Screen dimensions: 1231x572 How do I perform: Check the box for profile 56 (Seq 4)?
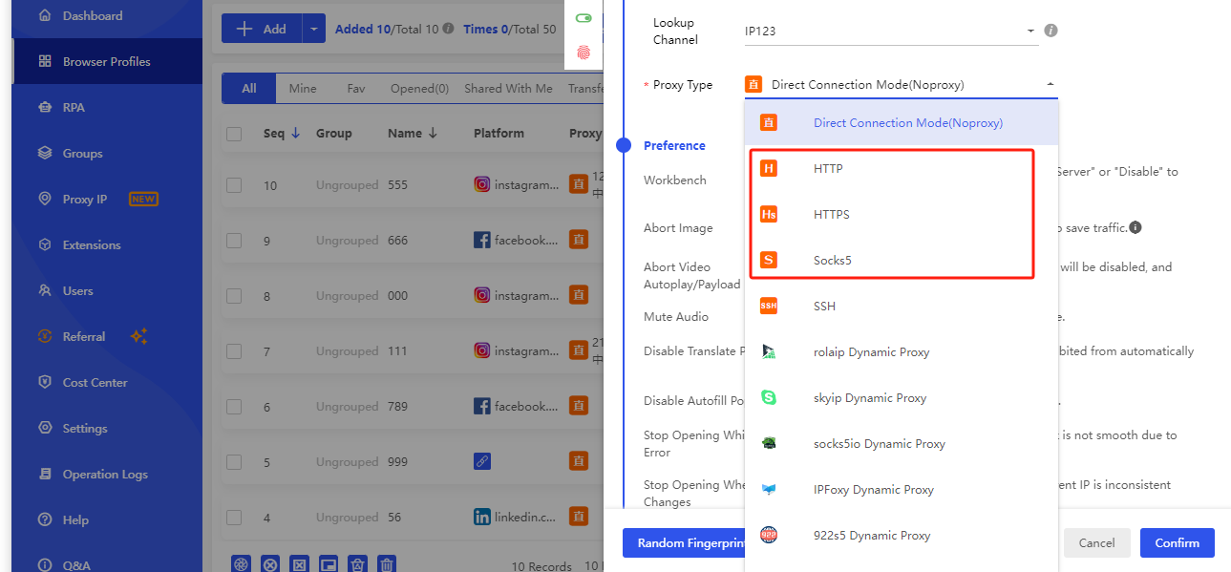pos(234,518)
